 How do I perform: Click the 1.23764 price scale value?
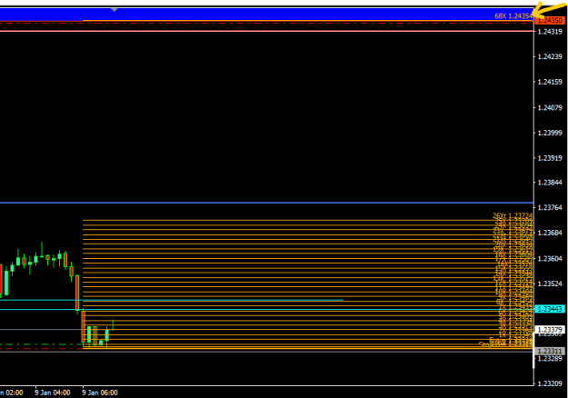click(550, 207)
